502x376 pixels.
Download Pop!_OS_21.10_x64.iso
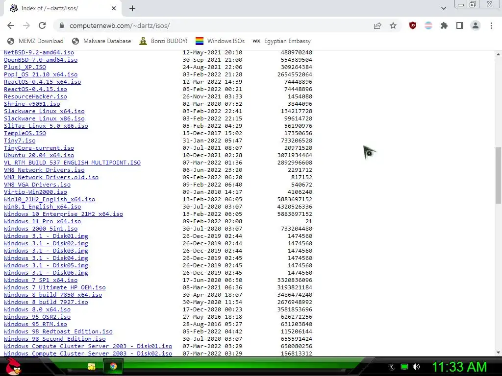(41, 74)
